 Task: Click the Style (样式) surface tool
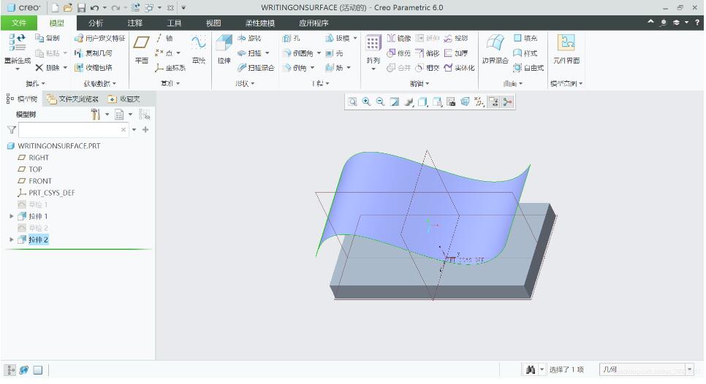click(526, 53)
